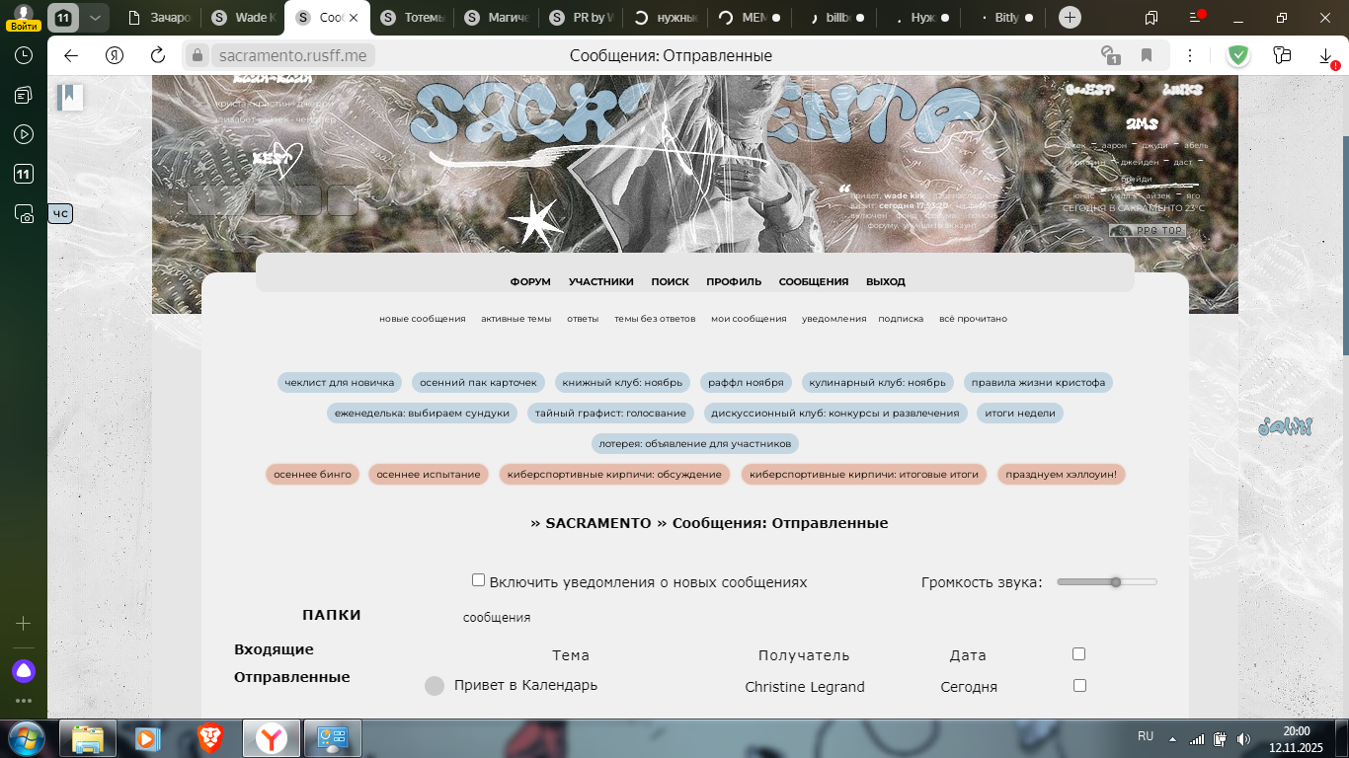Open the icon right of the tab-strip plus
1349x758 pixels.
(x=1151, y=18)
